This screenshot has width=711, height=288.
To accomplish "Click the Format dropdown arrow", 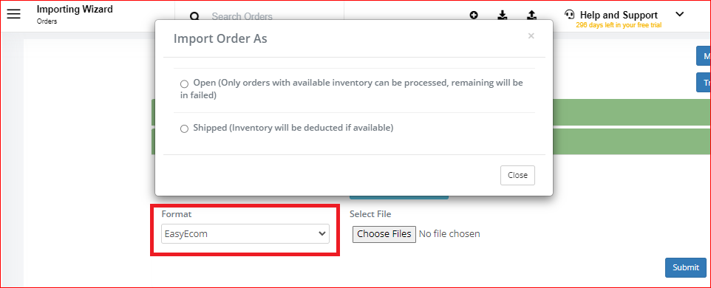I will click(x=322, y=233).
